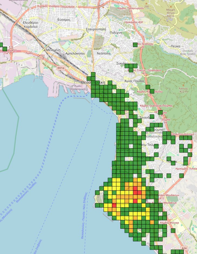Click the Κόμβος Παπαγεωργίου K5 junction label
Image resolution: width=197 pixels, height=254 pixels.
click(130, 10)
